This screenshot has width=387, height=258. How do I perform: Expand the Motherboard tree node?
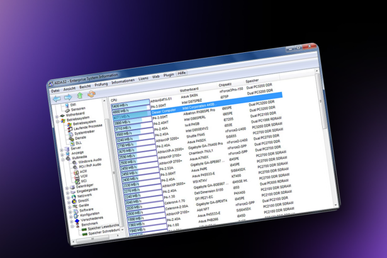click(57, 116)
